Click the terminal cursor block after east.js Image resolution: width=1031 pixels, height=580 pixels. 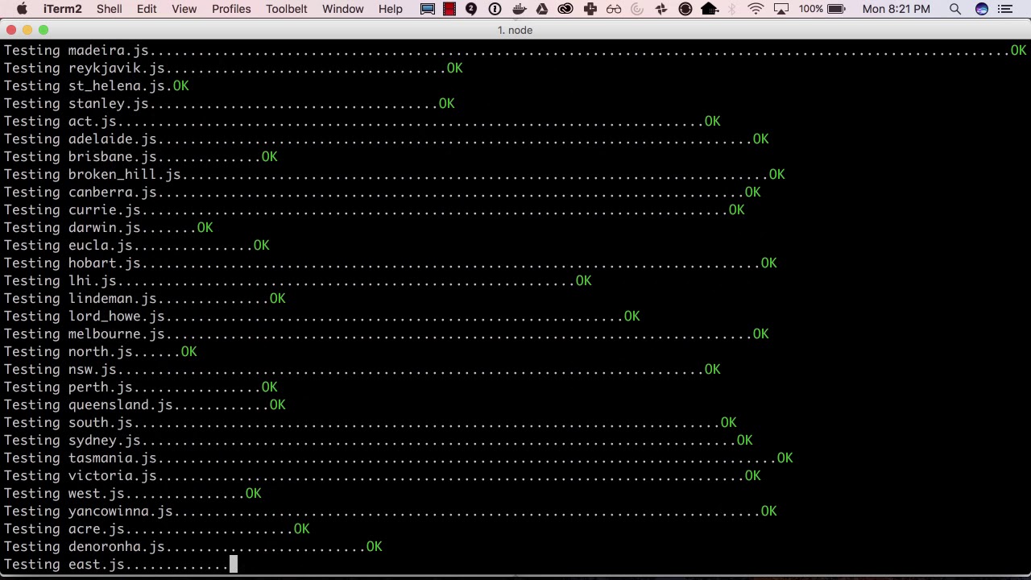click(234, 564)
